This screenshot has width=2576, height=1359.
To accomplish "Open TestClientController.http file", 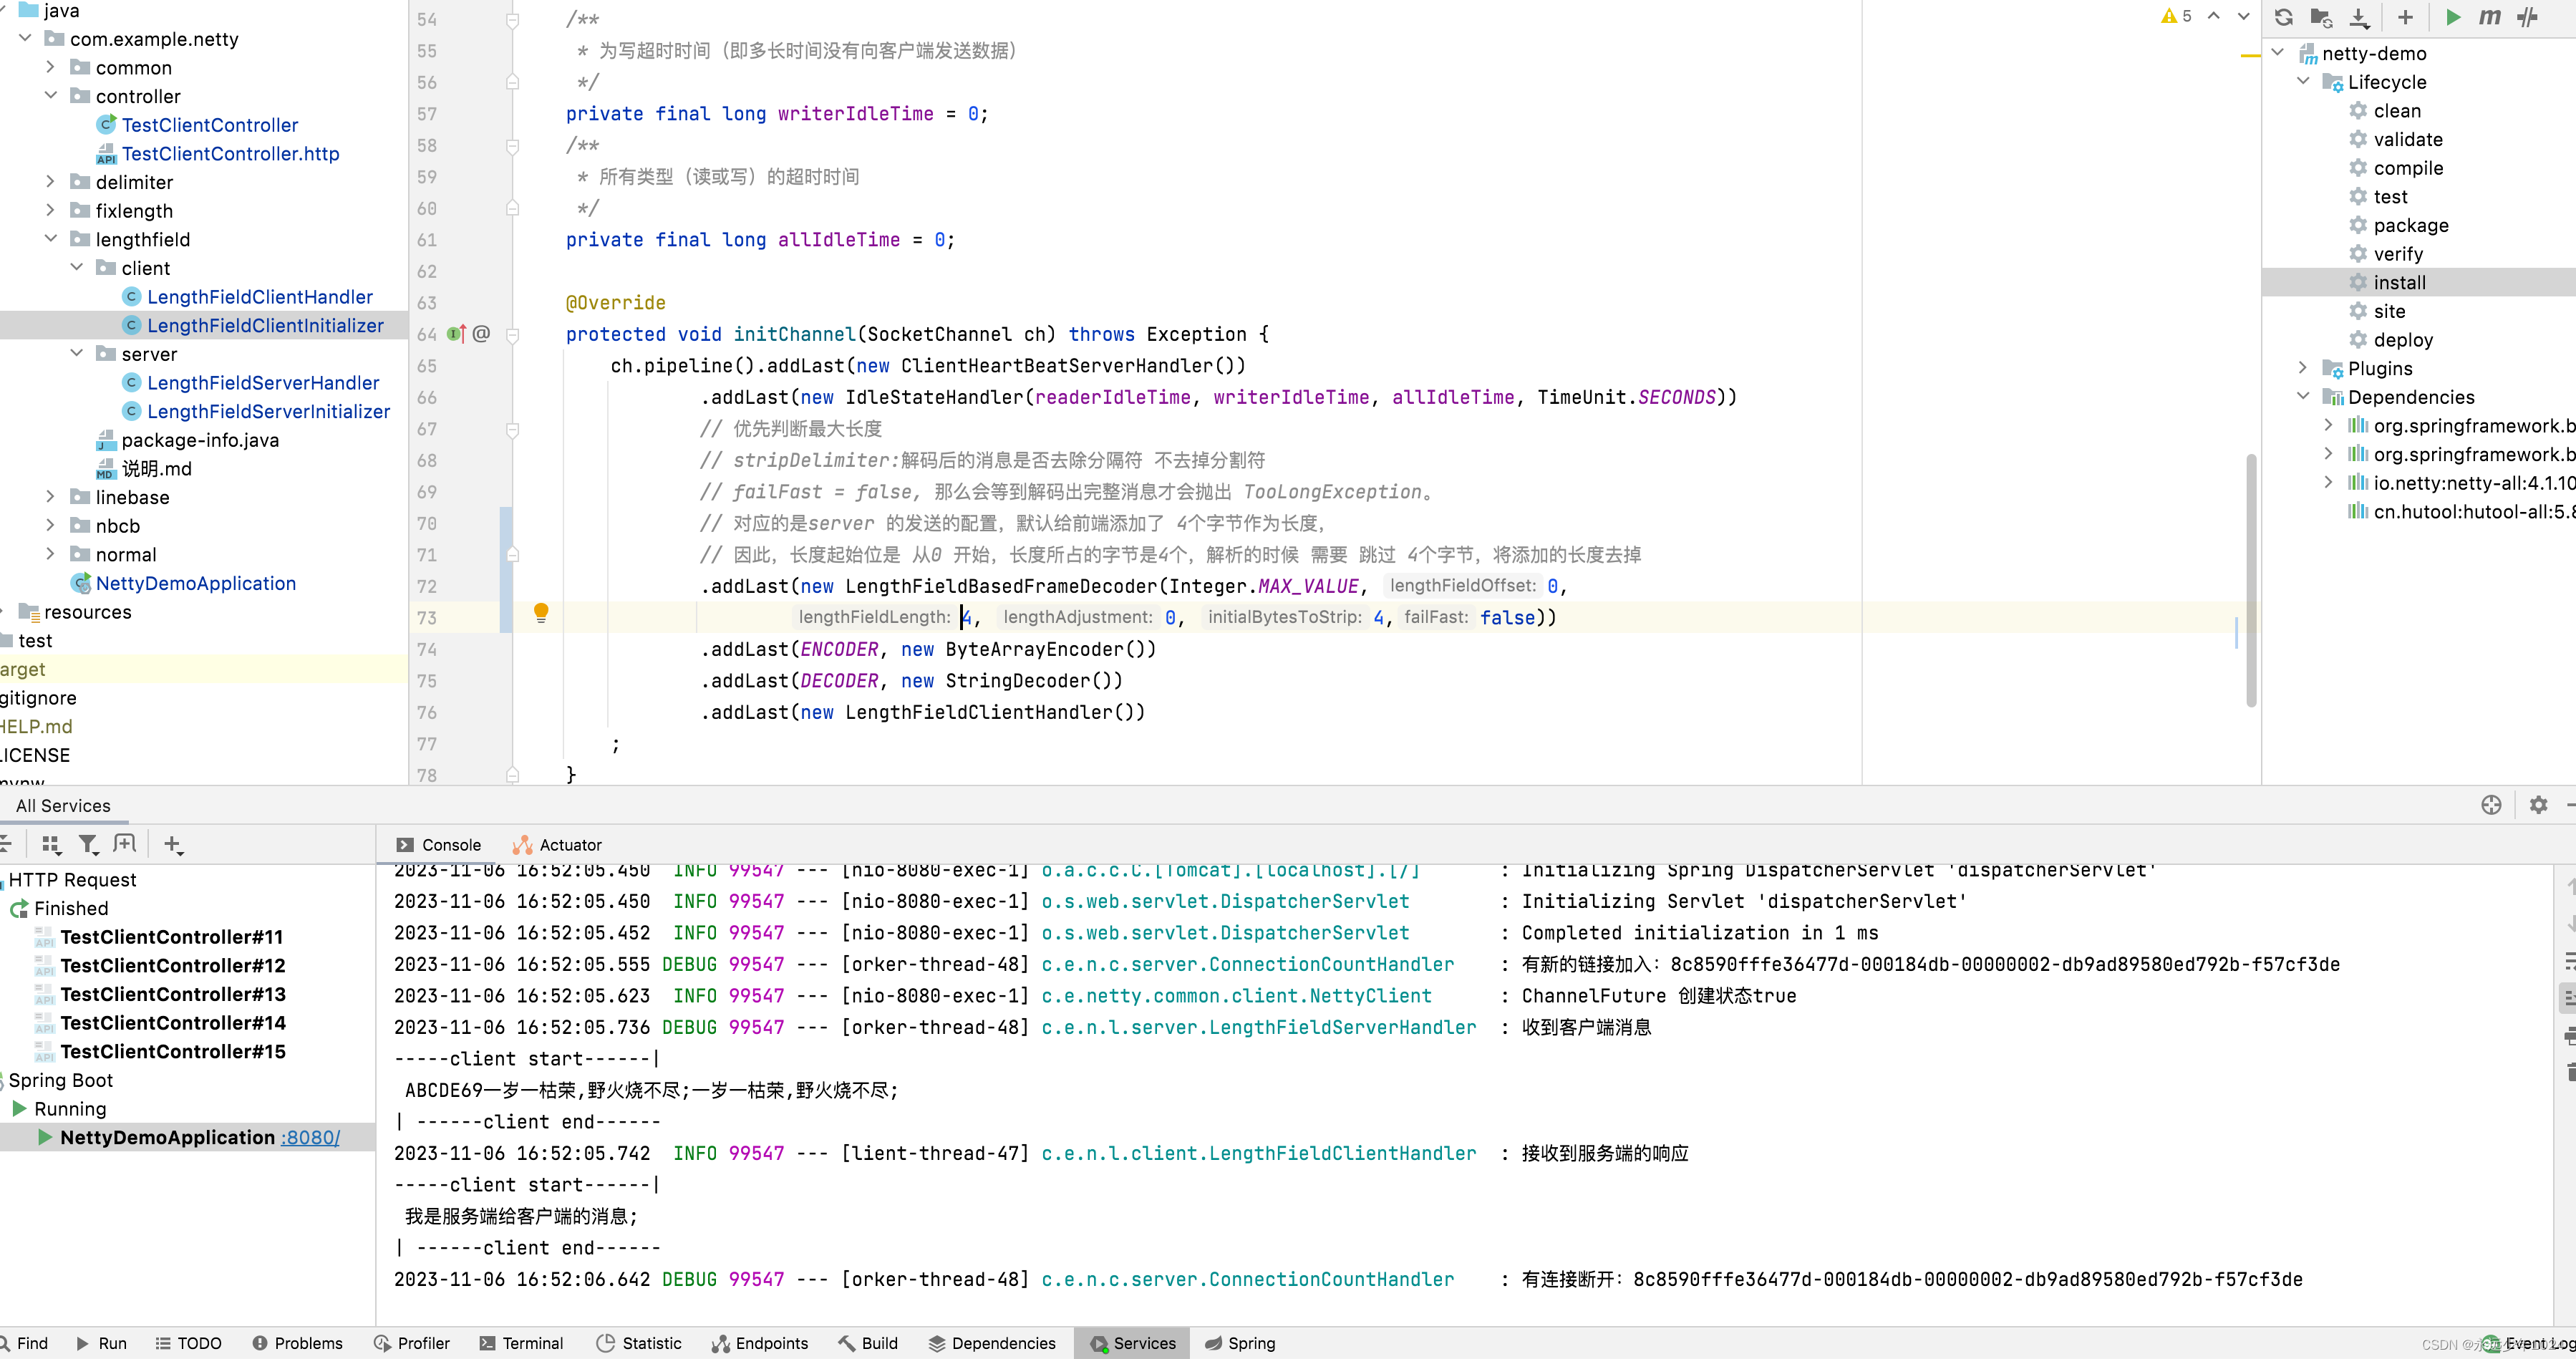I will pyautogui.click(x=230, y=154).
